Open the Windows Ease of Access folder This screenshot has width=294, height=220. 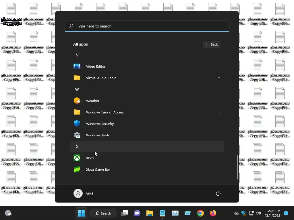(147, 112)
